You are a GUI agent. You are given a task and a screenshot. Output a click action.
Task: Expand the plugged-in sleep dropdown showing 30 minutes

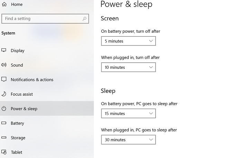pos(128,140)
